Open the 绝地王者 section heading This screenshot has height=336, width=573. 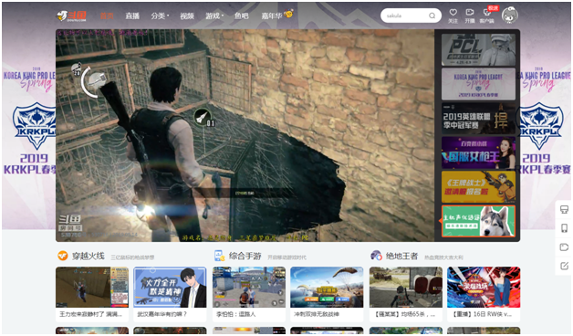pyautogui.click(x=401, y=256)
